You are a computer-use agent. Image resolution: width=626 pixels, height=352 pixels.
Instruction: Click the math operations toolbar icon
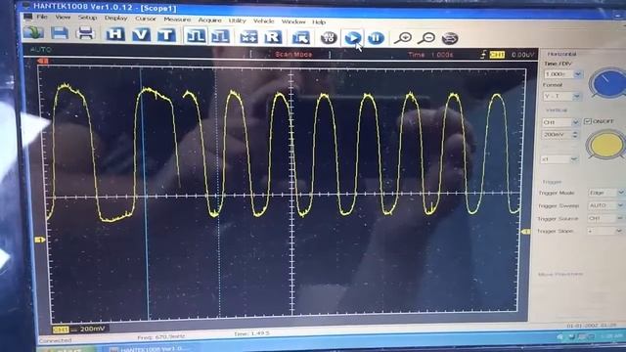pos(248,37)
